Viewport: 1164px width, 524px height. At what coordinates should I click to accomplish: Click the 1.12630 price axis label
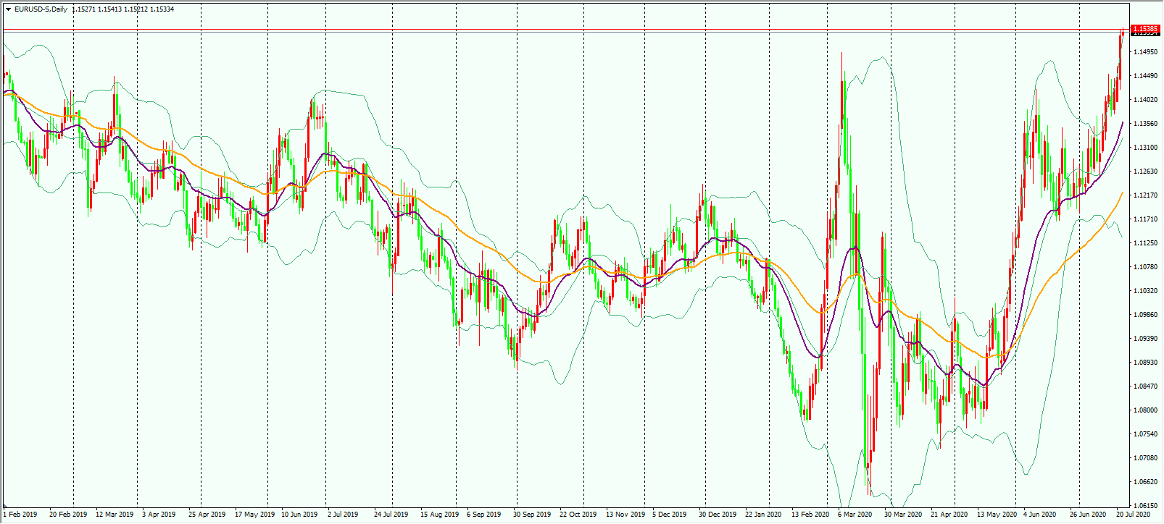tap(1145, 172)
